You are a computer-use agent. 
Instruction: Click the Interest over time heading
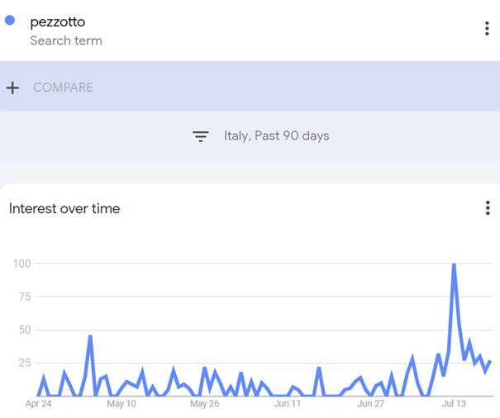click(64, 208)
